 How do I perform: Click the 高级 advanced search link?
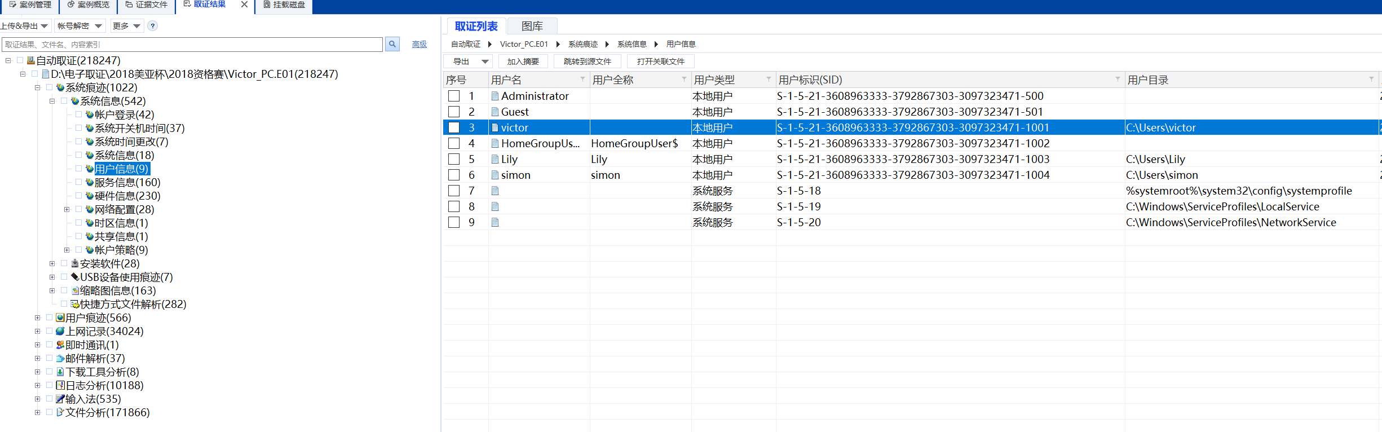tap(419, 44)
